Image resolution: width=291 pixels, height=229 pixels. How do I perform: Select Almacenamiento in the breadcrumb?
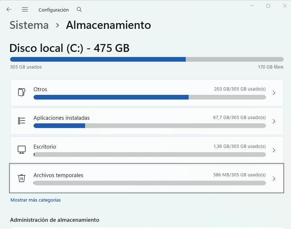(108, 25)
